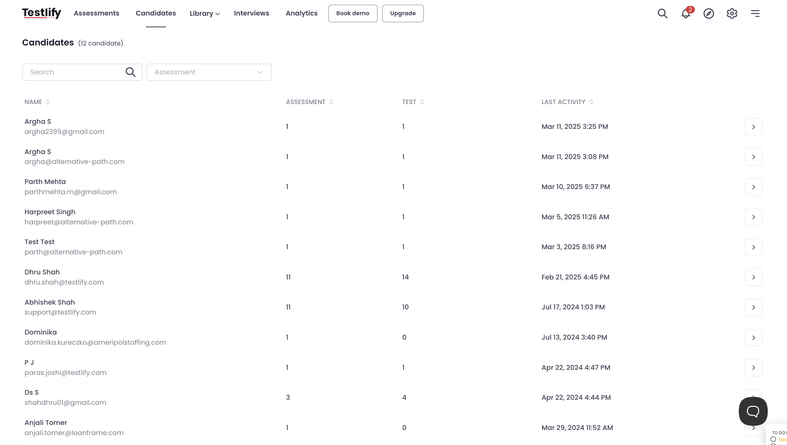Go to the Analytics tab
The width and height of the screenshot is (787, 445).
pyautogui.click(x=302, y=13)
